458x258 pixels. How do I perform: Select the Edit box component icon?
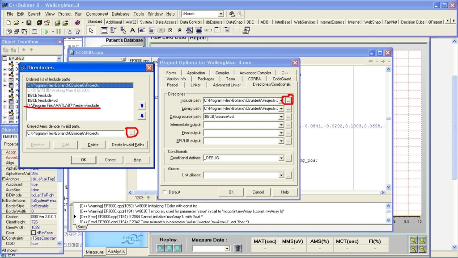pyautogui.click(x=142, y=30)
